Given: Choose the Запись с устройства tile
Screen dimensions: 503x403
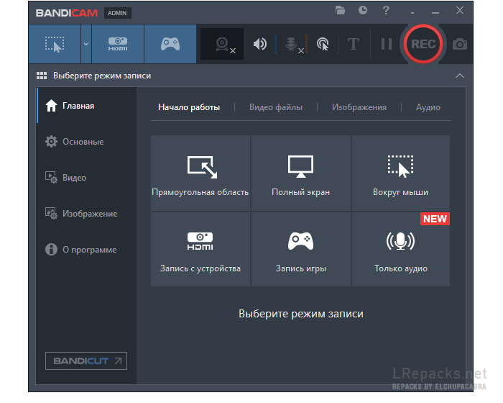Looking at the screenshot, I should click(200, 249).
